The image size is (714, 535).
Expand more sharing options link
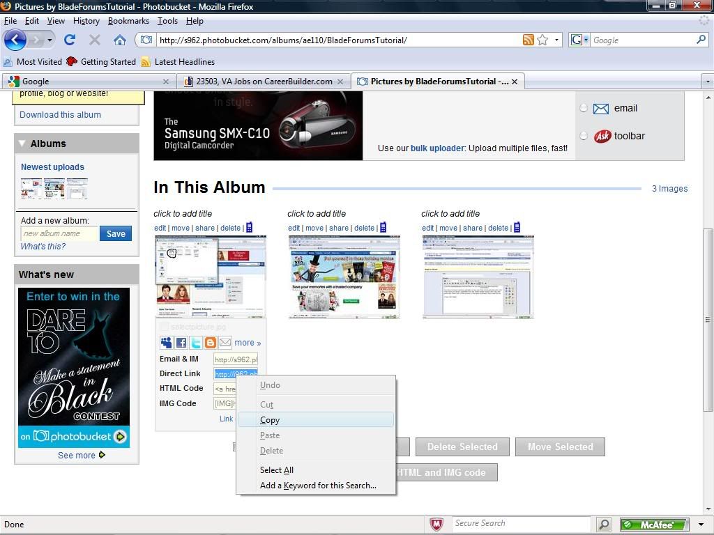(248, 343)
